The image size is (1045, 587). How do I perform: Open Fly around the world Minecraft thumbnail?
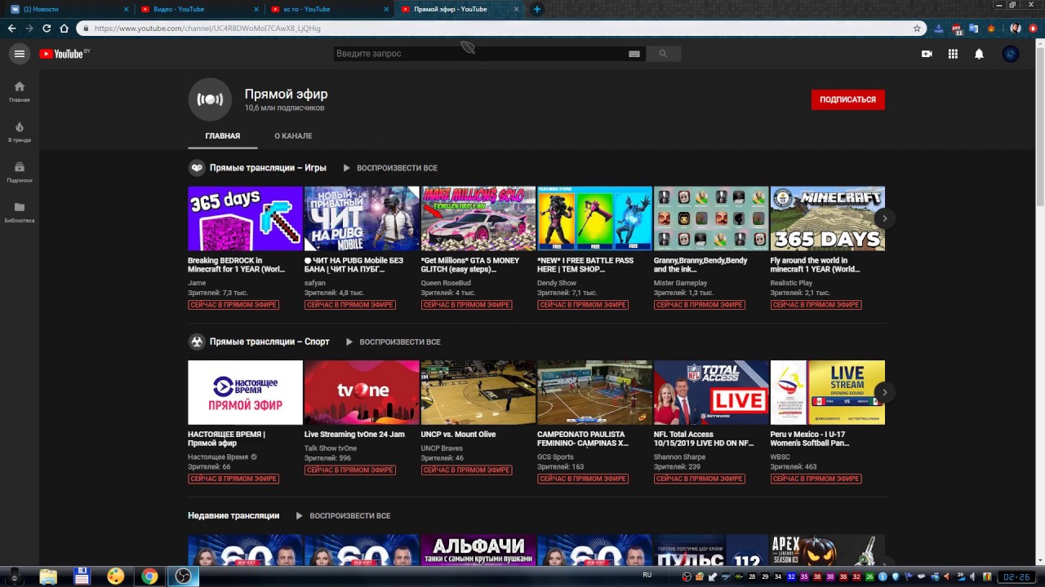[828, 218]
